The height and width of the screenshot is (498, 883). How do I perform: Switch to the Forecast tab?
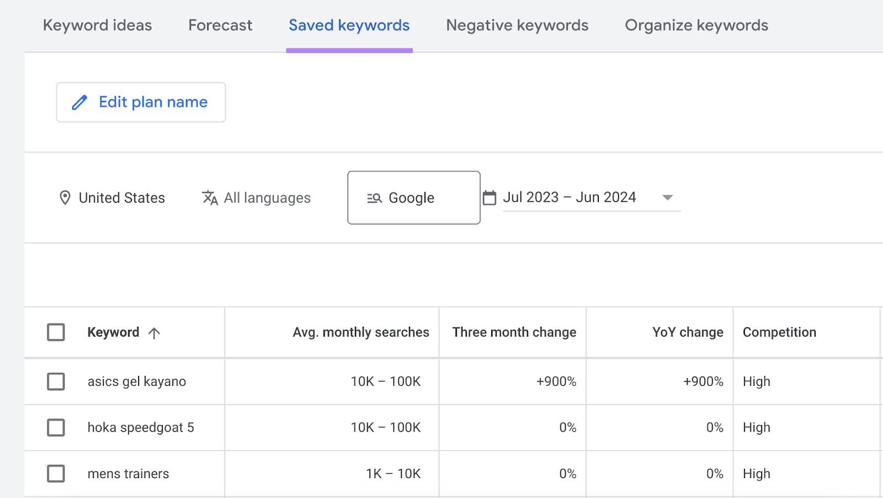[220, 25]
